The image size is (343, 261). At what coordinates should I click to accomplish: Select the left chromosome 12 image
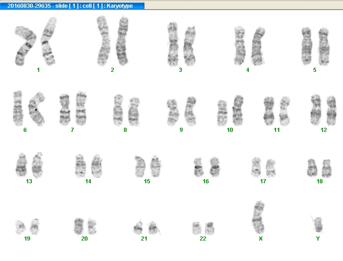point(316,110)
